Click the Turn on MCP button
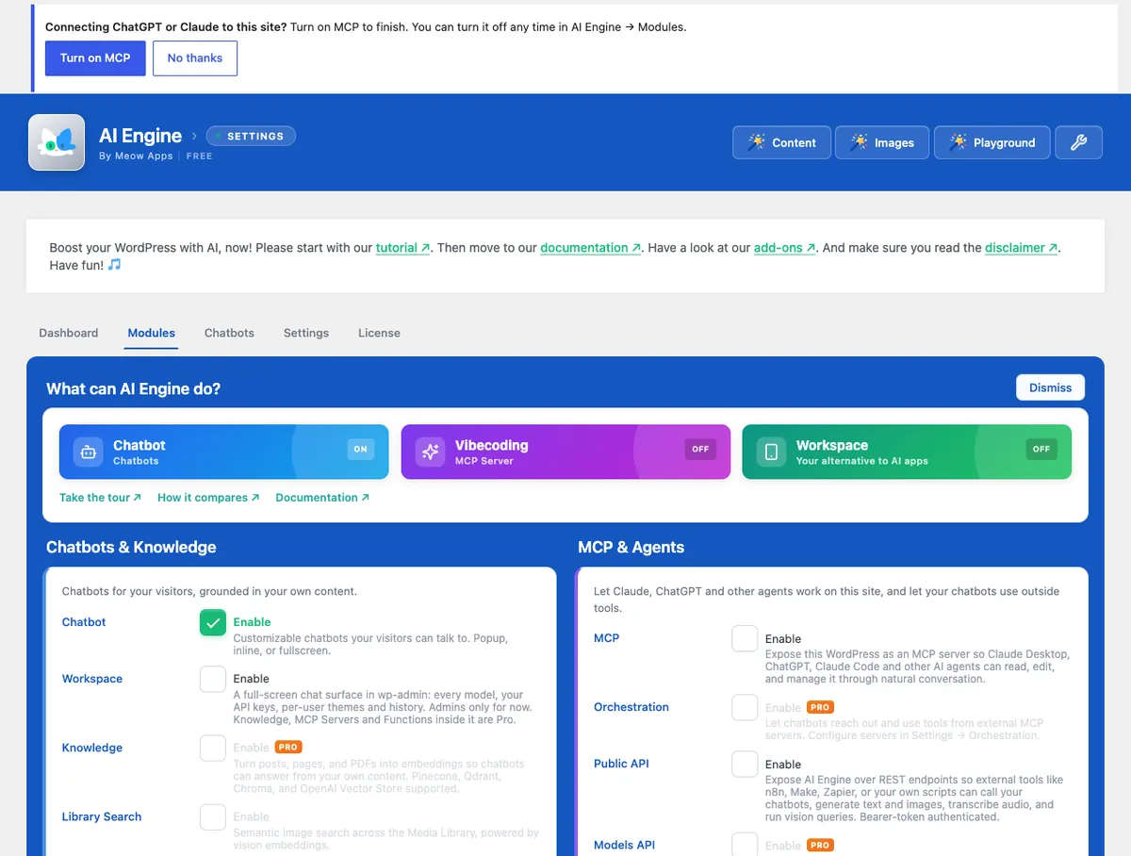Screen dimensions: 1131x856 click(95, 58)
